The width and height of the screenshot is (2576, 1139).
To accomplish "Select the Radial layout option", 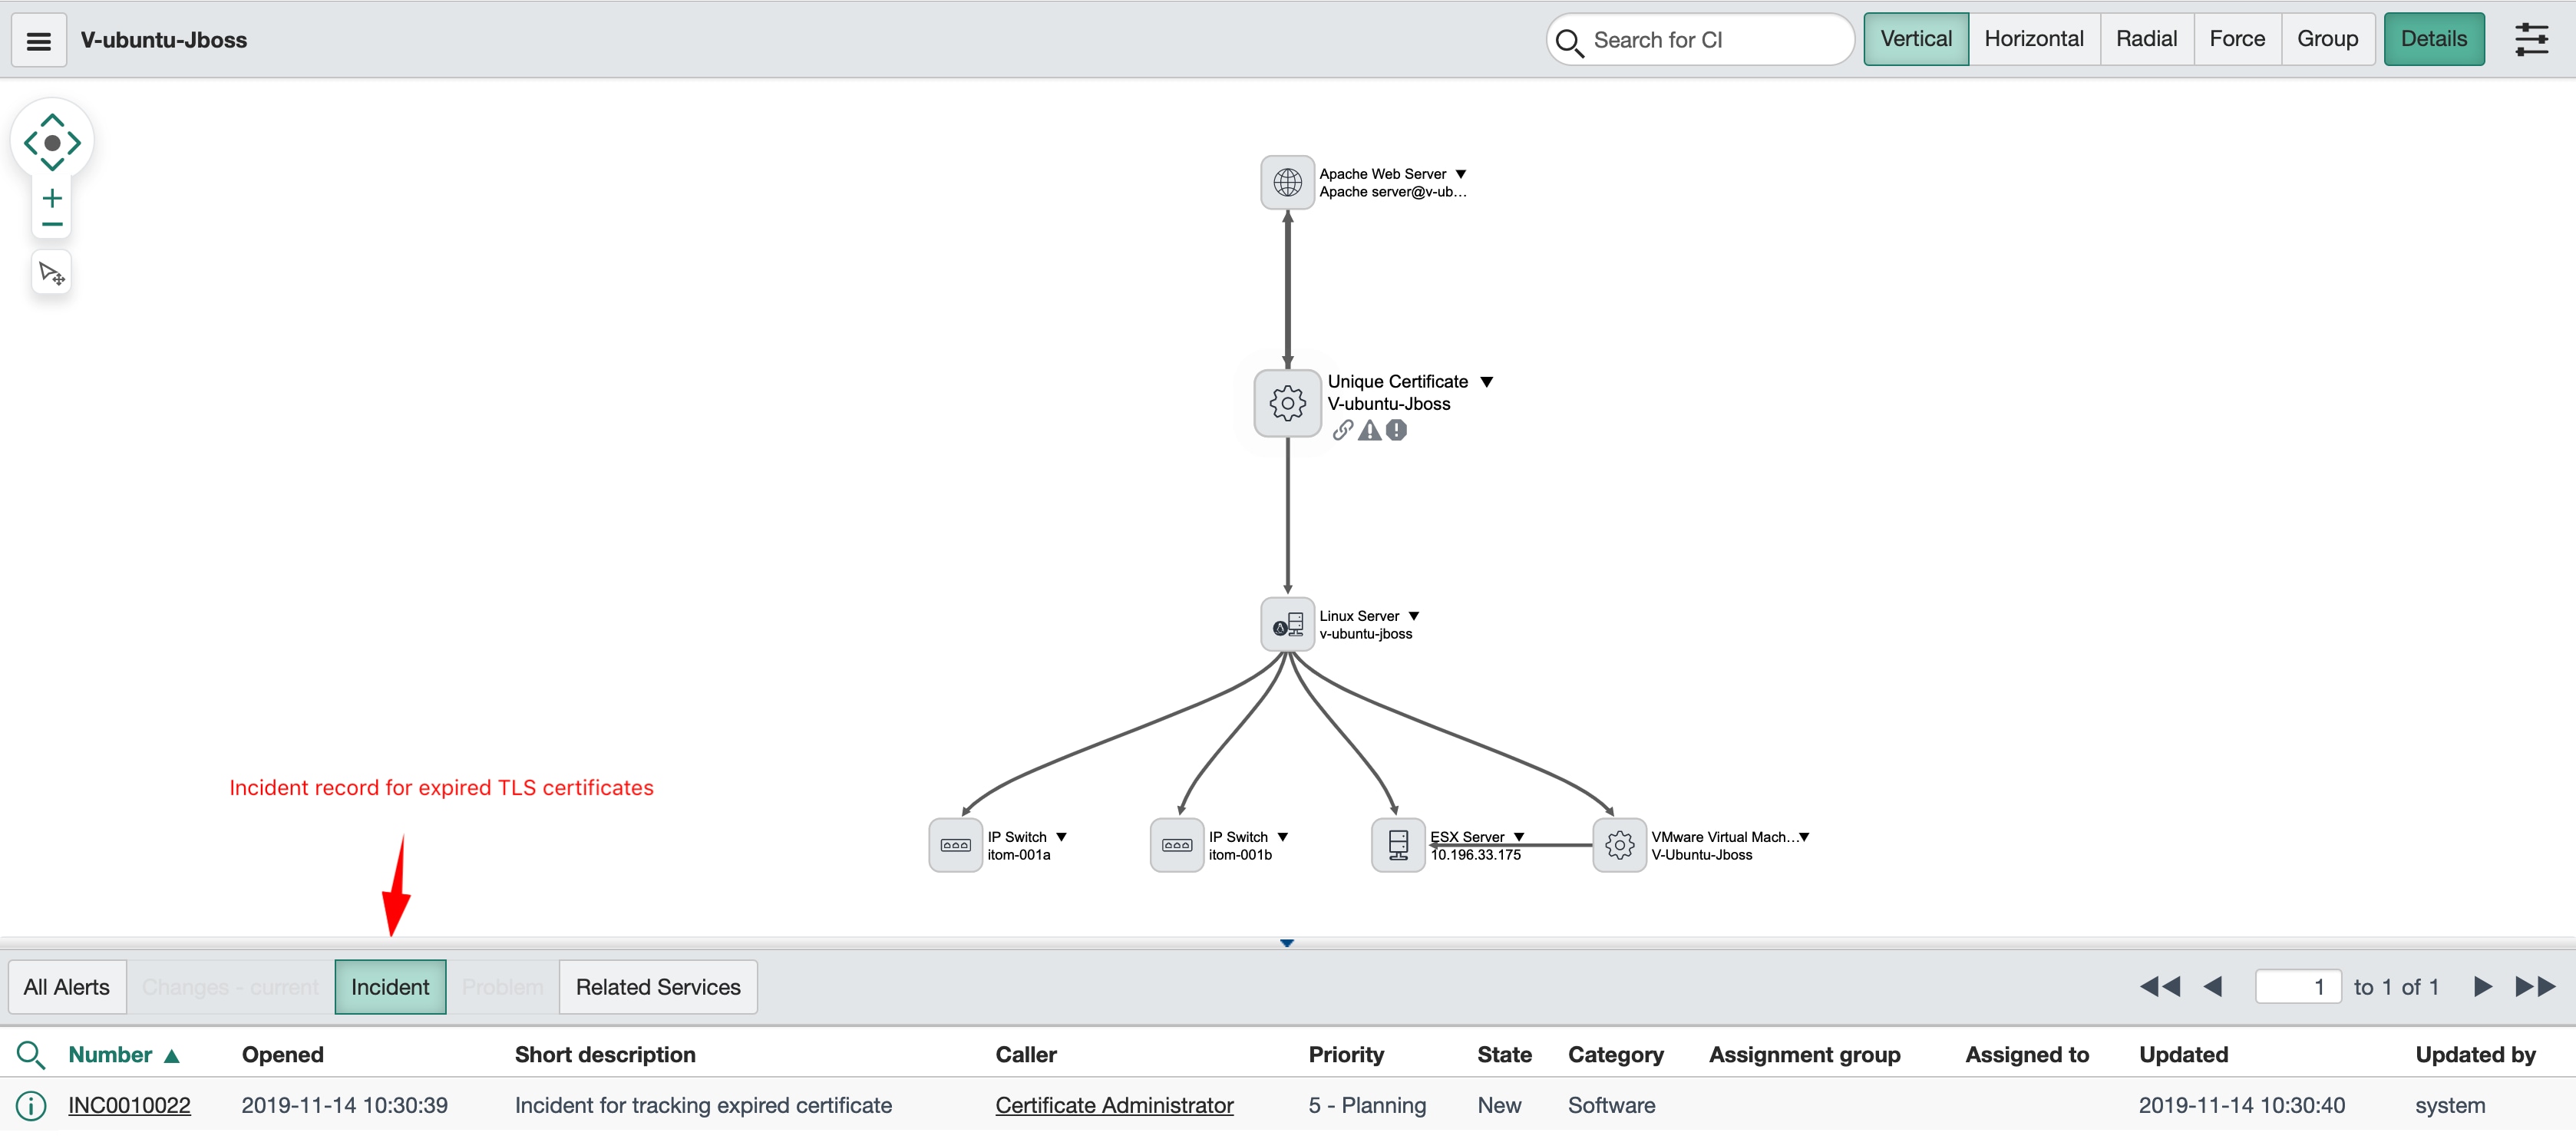I will (x=2147, y=38).
